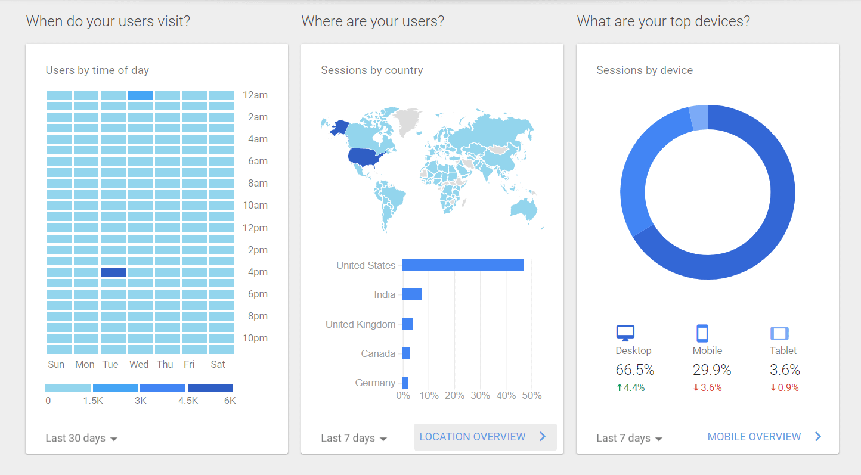
Task: Open Last 7 days dropdown under Sessions by device
Action: (629, 438)
